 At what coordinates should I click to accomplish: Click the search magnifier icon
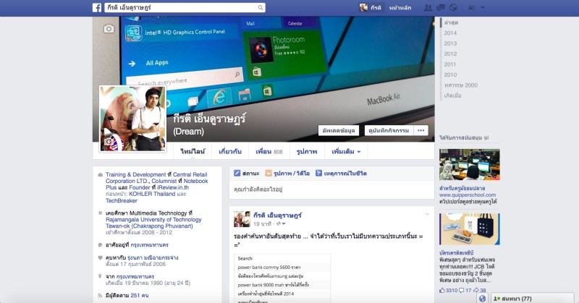pos(261,7)
